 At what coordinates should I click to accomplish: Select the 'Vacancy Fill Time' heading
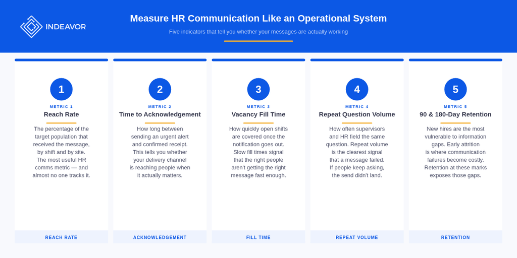pos(258,114)
